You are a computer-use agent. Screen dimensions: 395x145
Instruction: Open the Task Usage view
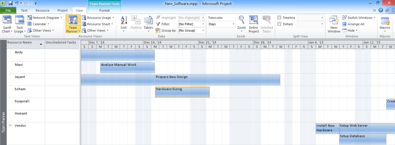pyautogui.click(x=19, y=24)
